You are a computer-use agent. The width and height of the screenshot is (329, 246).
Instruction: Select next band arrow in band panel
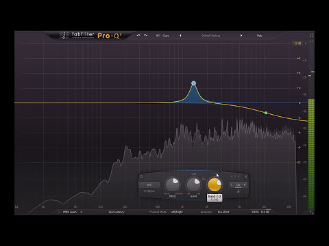coord(239,176)
